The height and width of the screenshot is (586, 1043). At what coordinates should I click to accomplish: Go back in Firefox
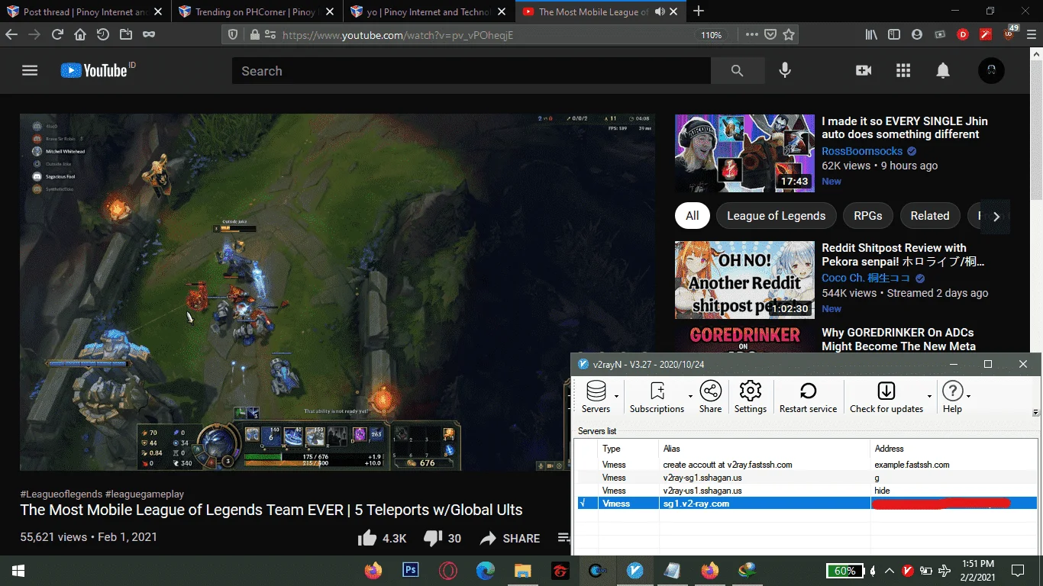coord(11,34)
